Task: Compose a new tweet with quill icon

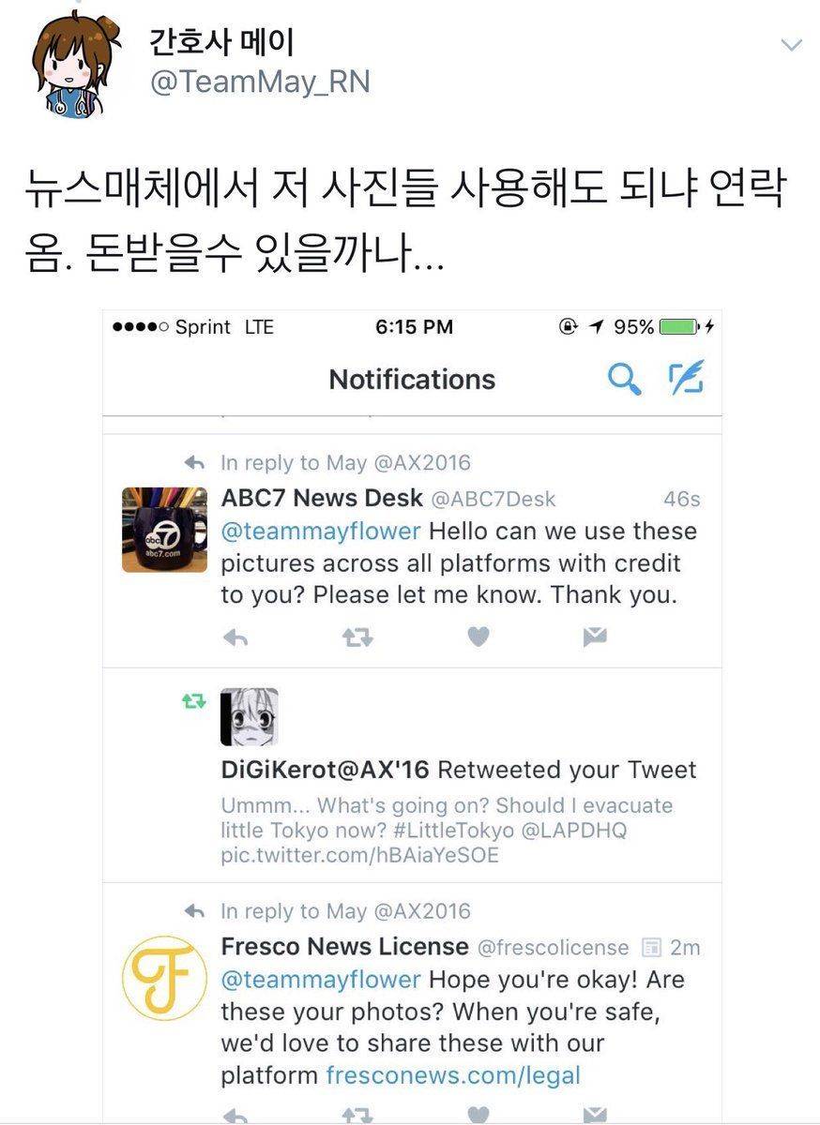Action: click(x=686, y=379)
